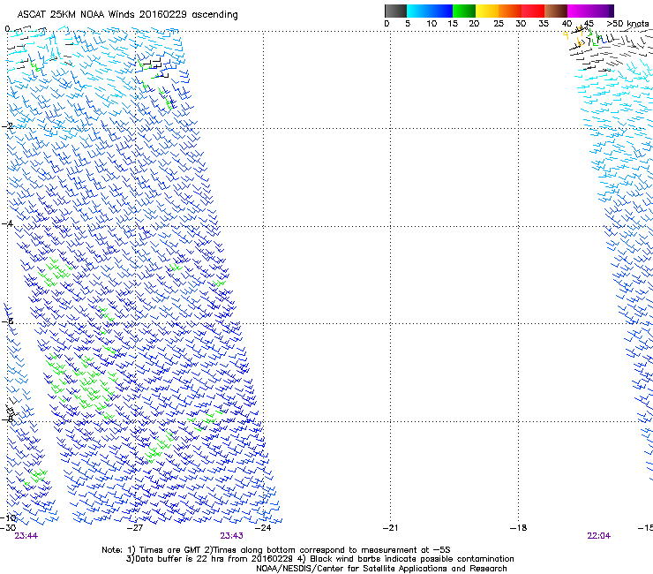Screen dimensions: 653x574
Task: Click the '25' label under the color scale
Action: pyautogui.click(x=499, y=24)
